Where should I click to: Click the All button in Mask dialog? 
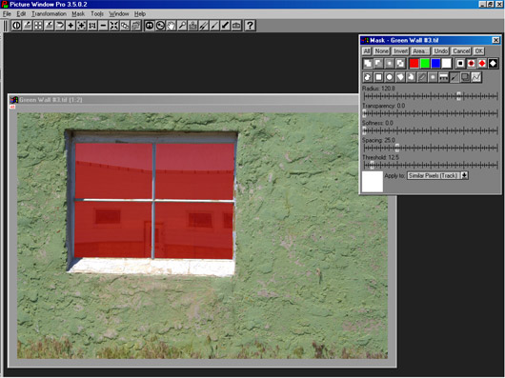[367, 51]
